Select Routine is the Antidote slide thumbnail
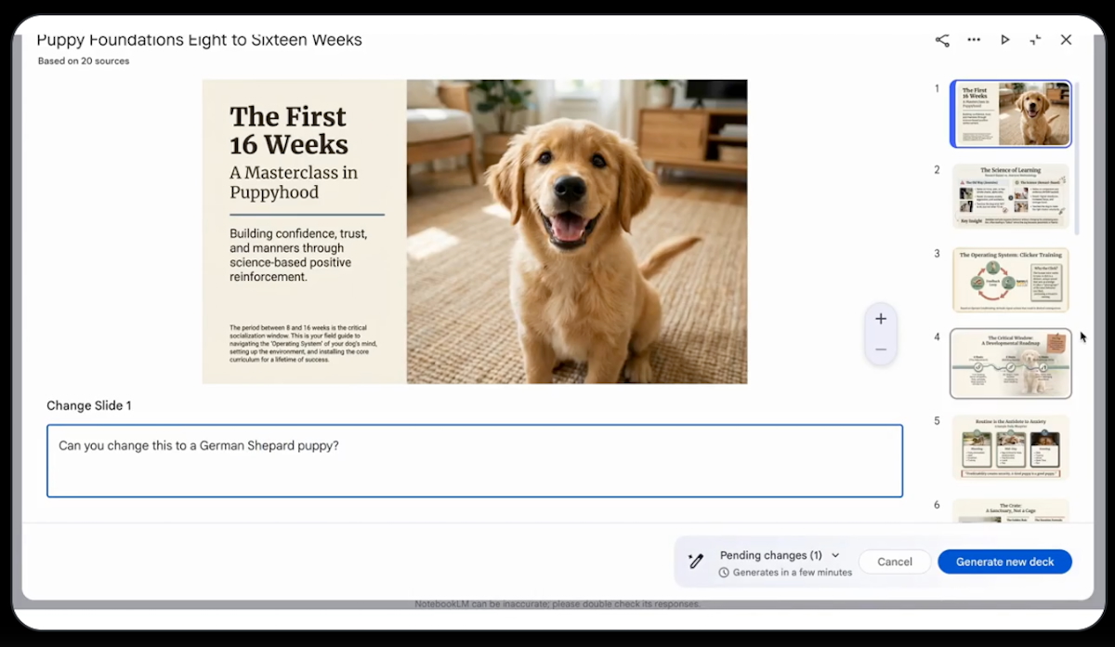 tap(1010, 447)
